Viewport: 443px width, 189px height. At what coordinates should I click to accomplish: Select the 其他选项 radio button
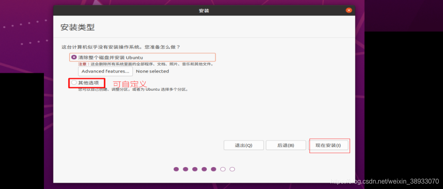pyautogui.click(x=74, y=83)
